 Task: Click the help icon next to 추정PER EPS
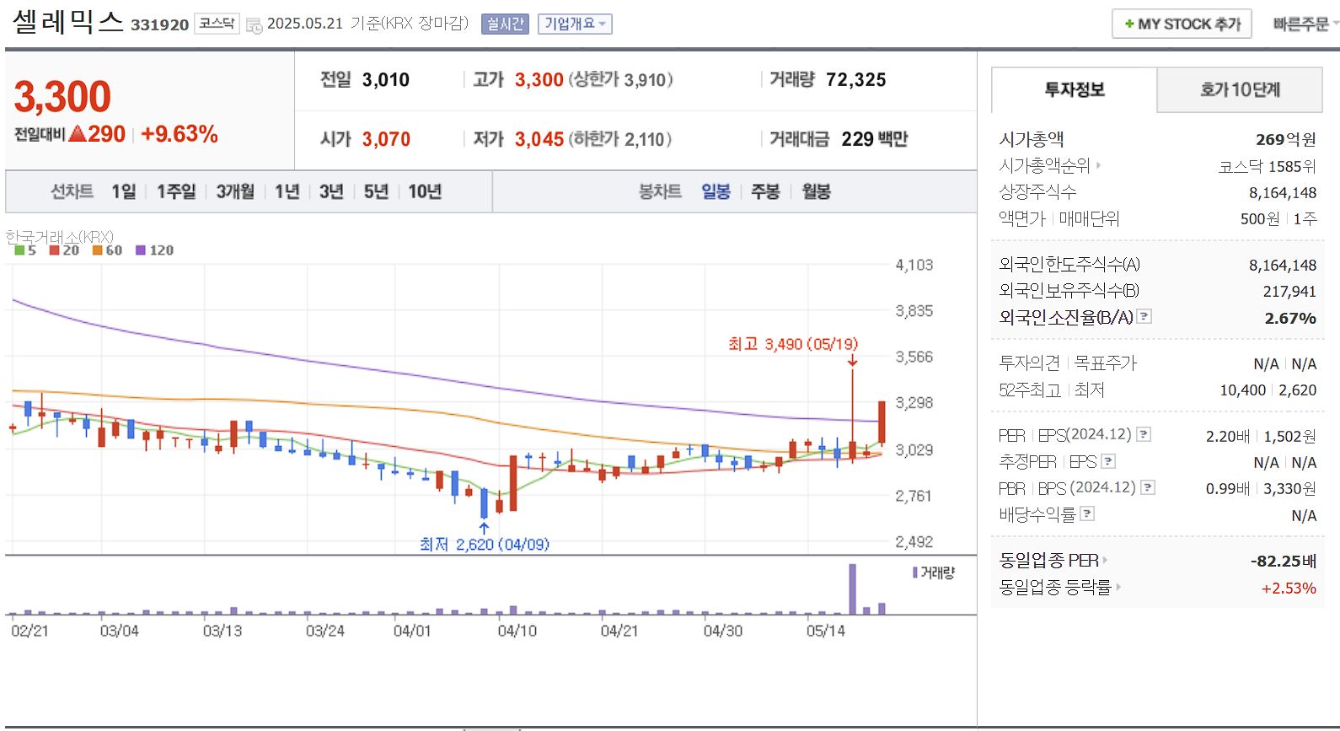(1108, 461)
